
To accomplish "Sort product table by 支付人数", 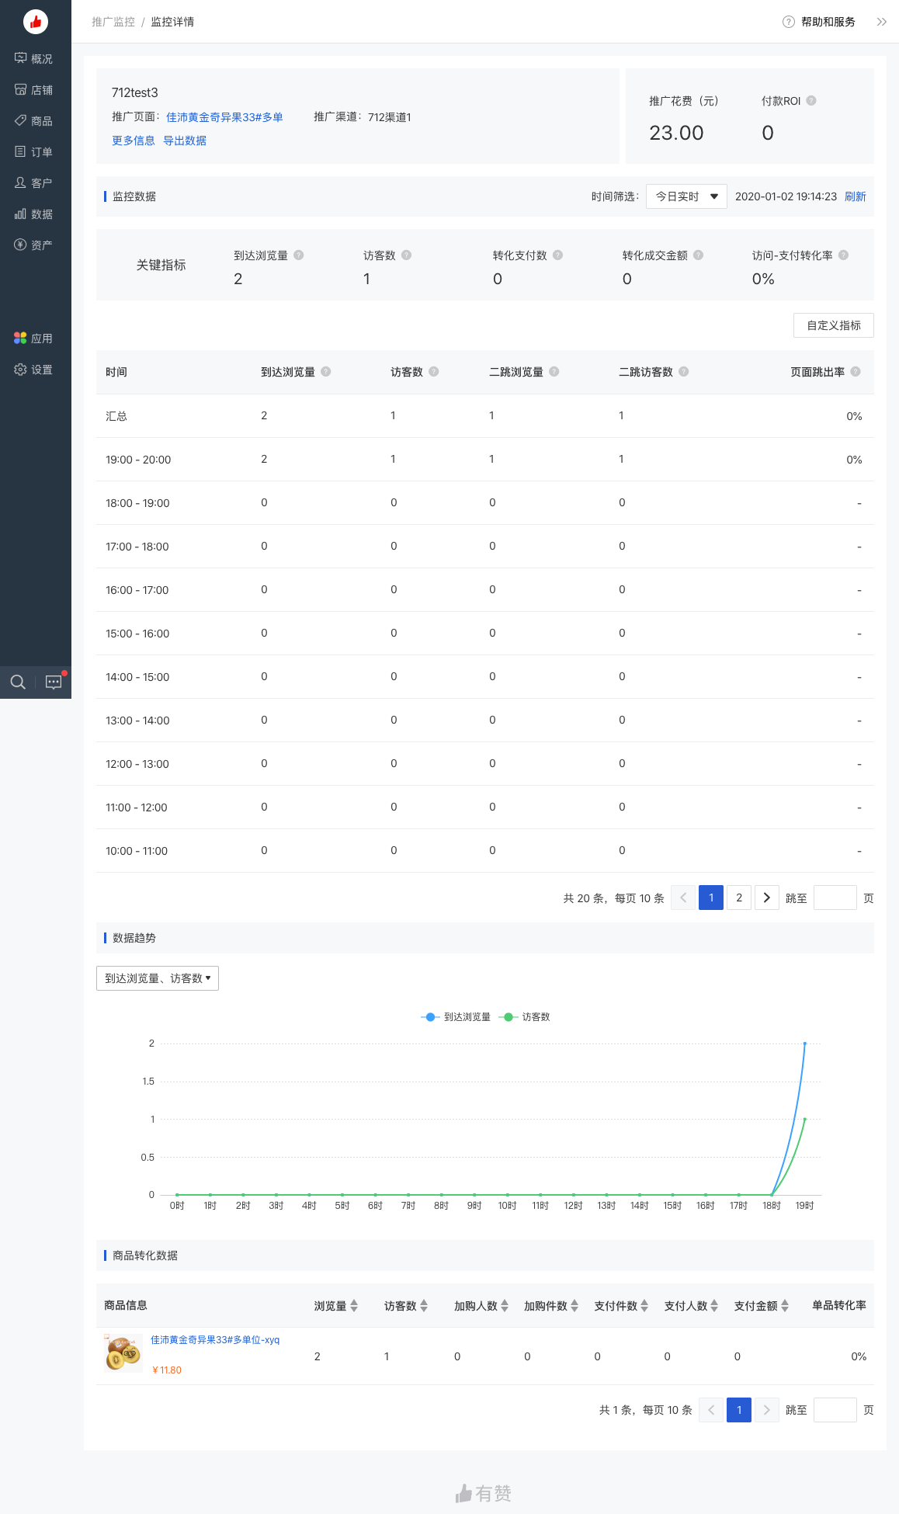I will pos(714,1306).
